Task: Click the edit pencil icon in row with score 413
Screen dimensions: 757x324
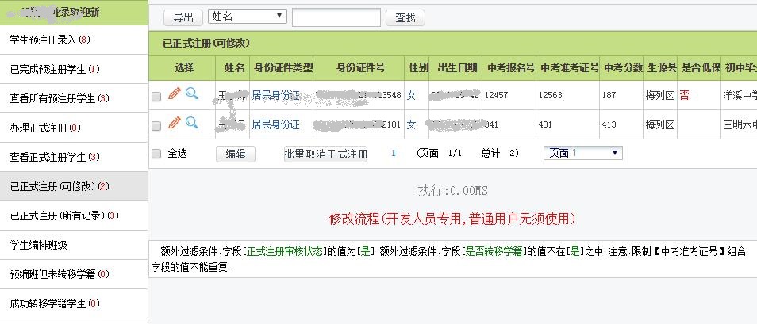Action: pos(175,123)
